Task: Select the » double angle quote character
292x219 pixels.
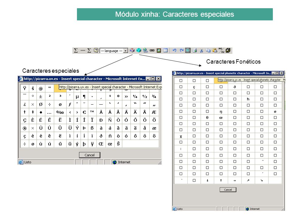Action: [x=126, y=96]
